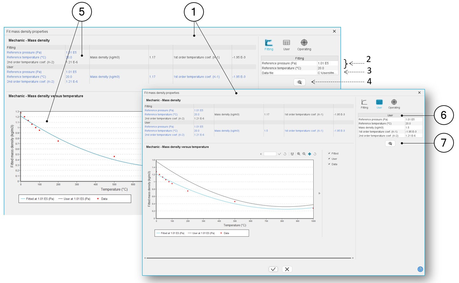Image resolution: width=459 pixels, height=283 pixels.
Task: Switch to the Operating tab in the back dialog
Action: pyautogui.click(x=304, y=45)
